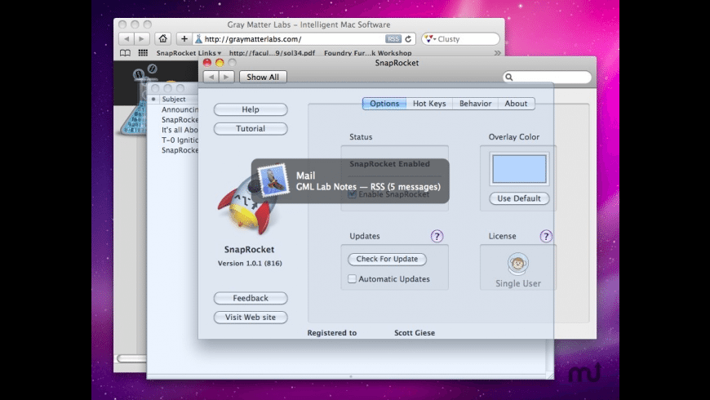Click the RSS badge in address bar
Image resolution: width=710 pixels, height=400 pixels.
(393, 39)
